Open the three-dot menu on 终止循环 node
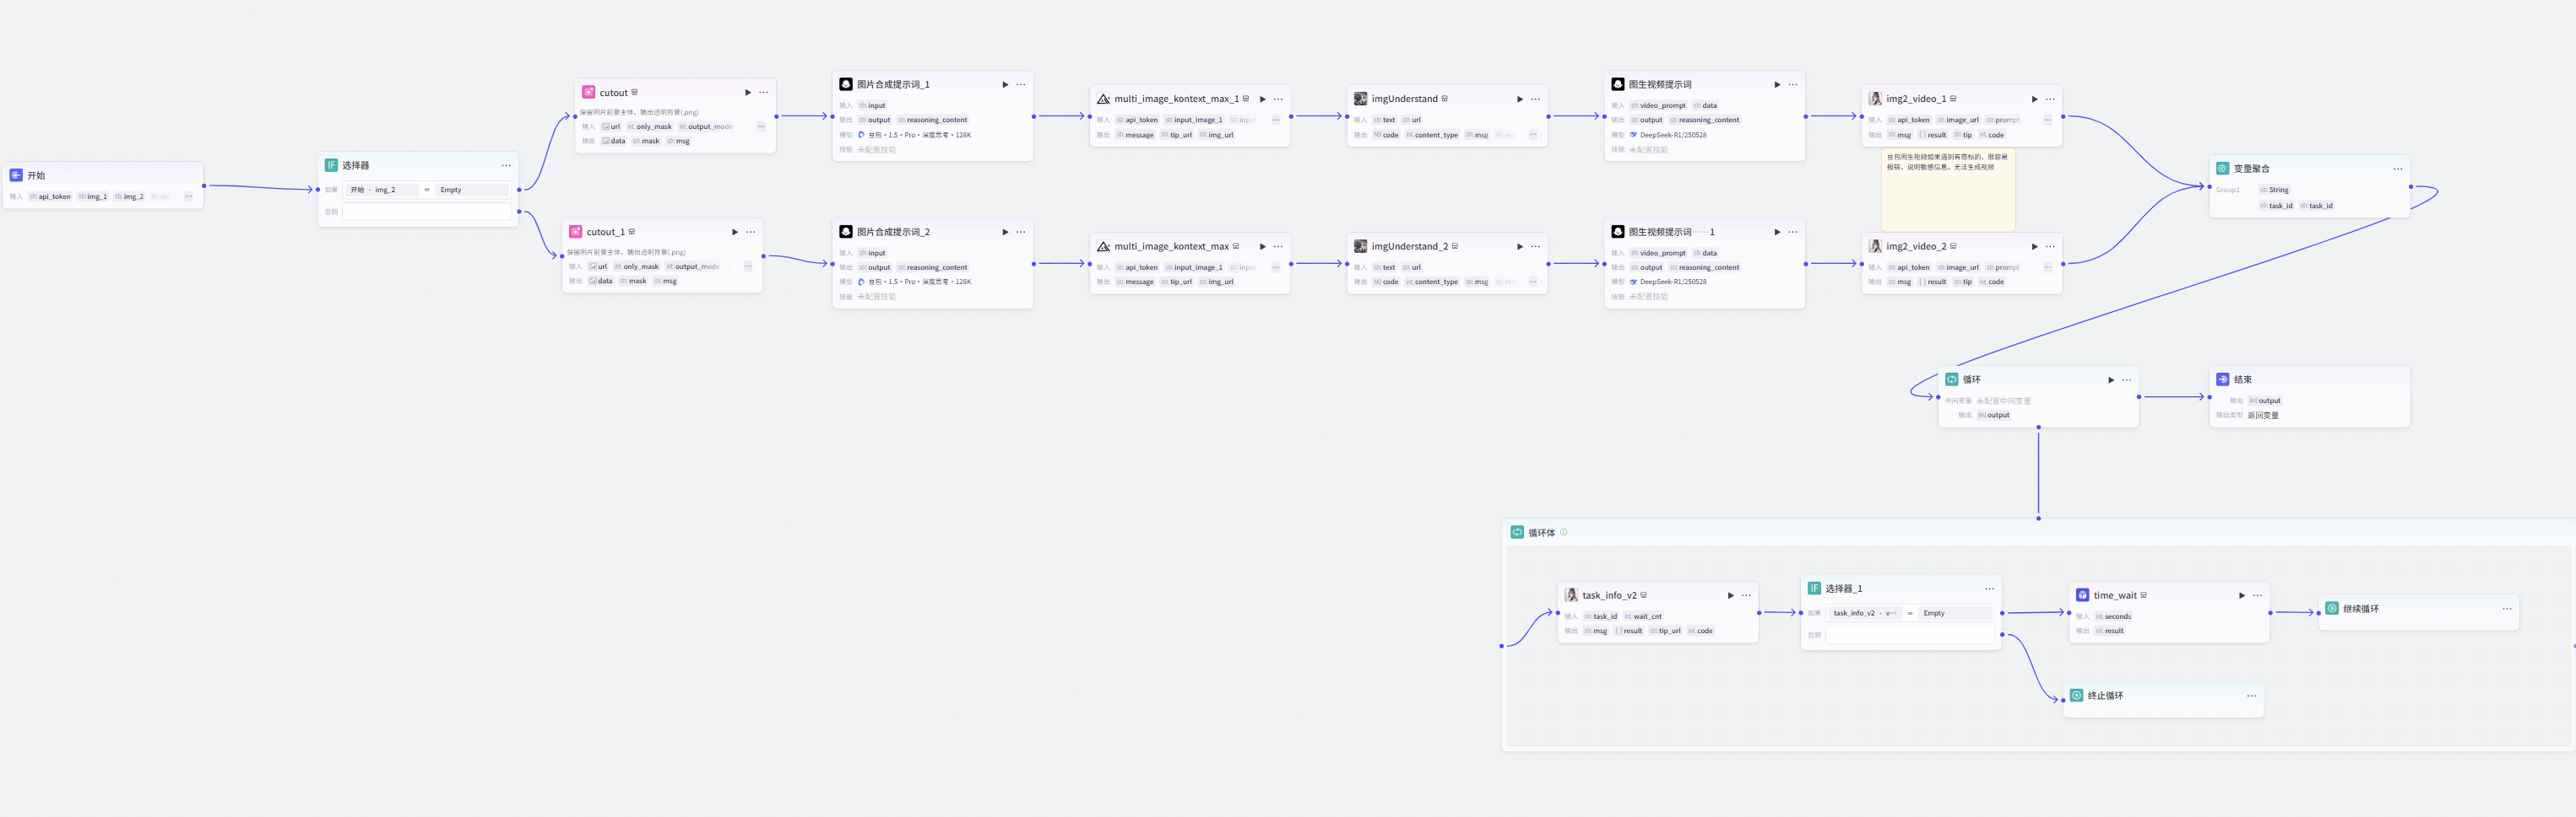Viewport: 2576px width, 817px height. (x=2251, y=696)
